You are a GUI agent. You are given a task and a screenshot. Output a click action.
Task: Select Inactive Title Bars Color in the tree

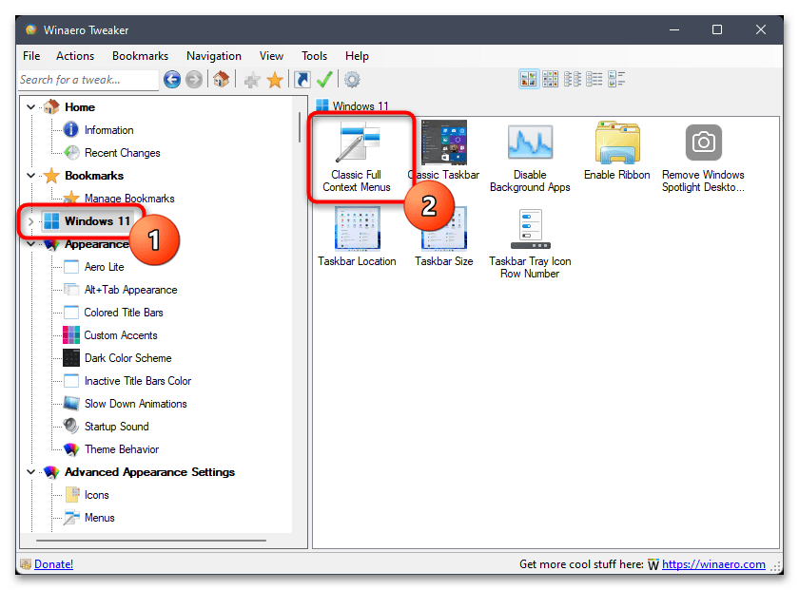(138, 381)
